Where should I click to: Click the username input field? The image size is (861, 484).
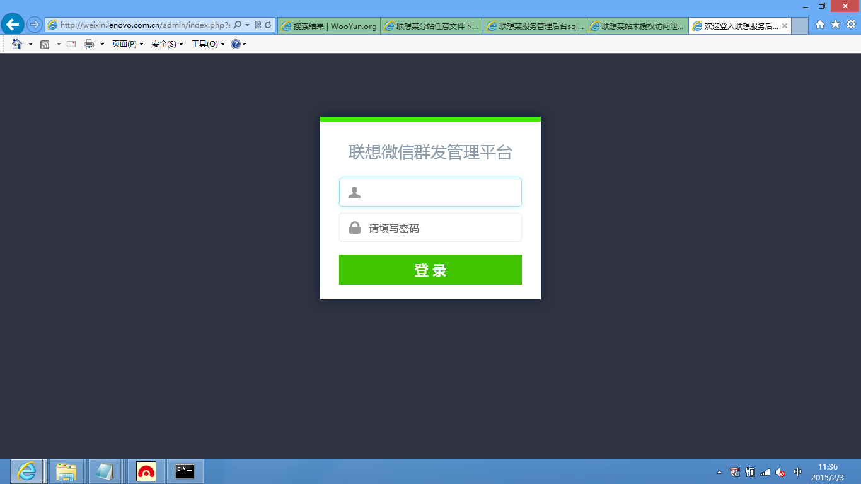coord(430,192)
